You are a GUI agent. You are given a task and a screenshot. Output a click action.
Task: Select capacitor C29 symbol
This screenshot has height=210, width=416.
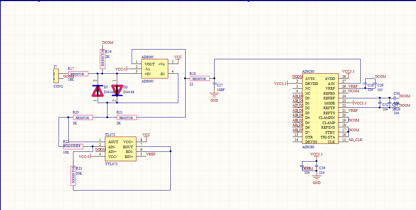(375, 84)
